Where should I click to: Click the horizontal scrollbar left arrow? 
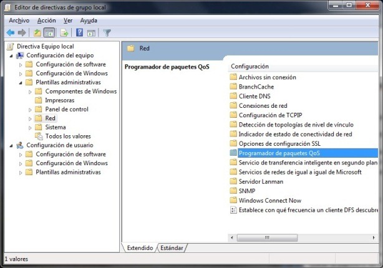point(232,237)
